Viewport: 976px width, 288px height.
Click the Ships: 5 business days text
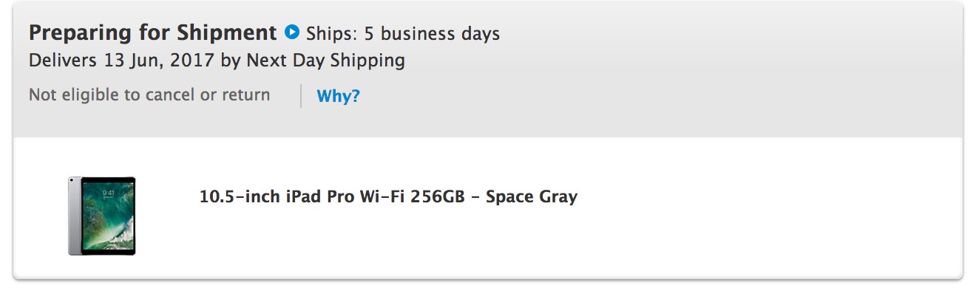coord(403,34)
